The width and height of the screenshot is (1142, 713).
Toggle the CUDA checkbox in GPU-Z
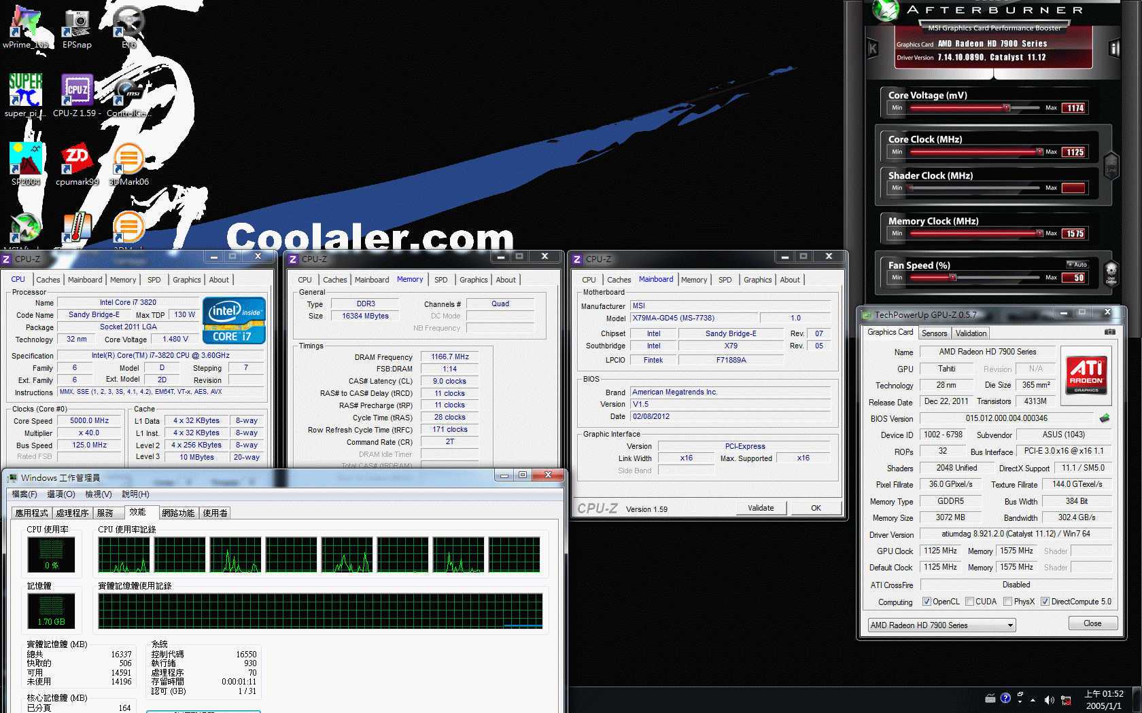tap(969, 602)
